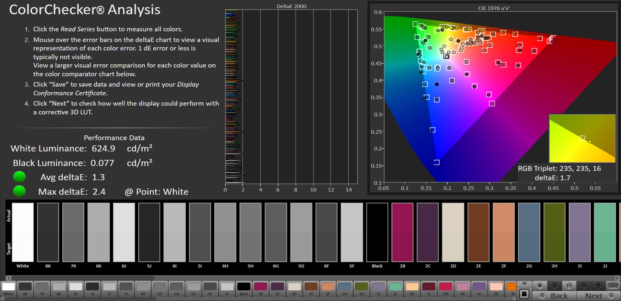Select the 5H patch in bottom strip
This screenshot has width=621, height=301.
(x=160, y=289)
